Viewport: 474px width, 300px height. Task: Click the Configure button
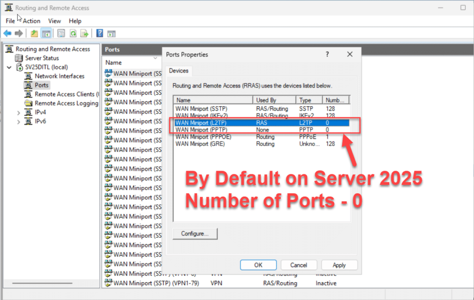pyautogui.click(x=194, y=234)
